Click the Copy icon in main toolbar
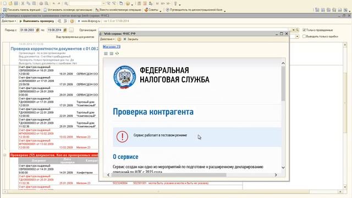The image size is (352, 198). tap(28, 3)
